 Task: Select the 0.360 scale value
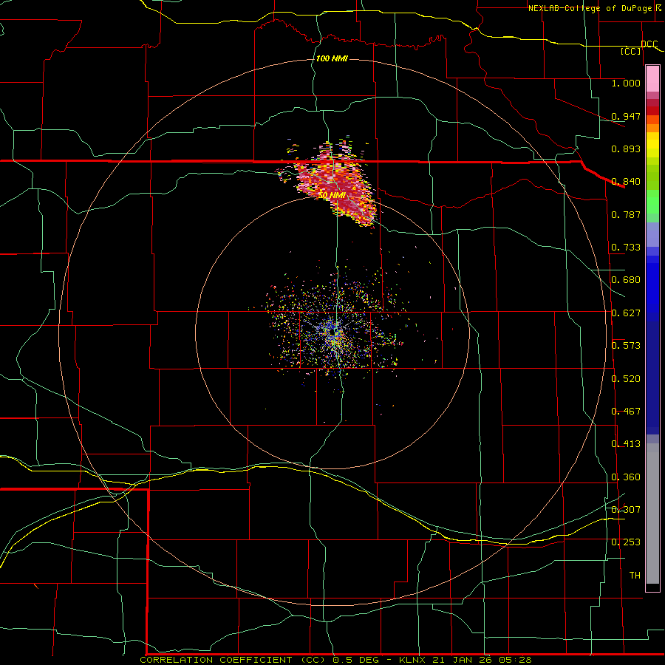(626, 477)
